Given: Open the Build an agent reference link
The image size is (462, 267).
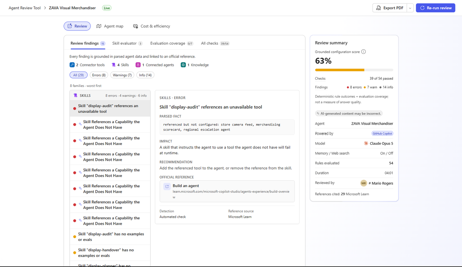Looking at the screenshot, I should click(227, 191).
